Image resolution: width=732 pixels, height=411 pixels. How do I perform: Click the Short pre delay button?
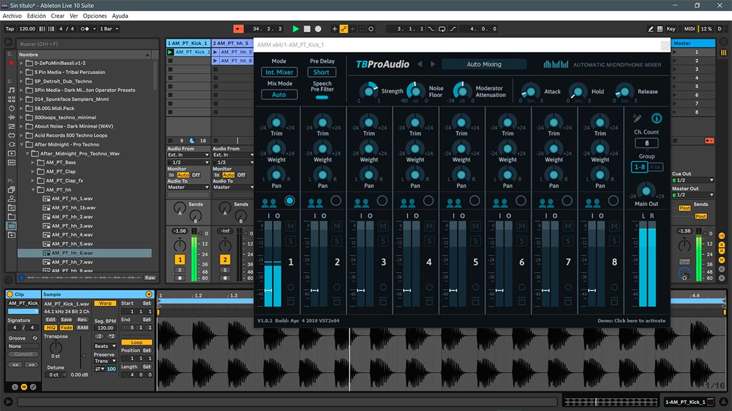pyautogui.click(x=321, y=72)
